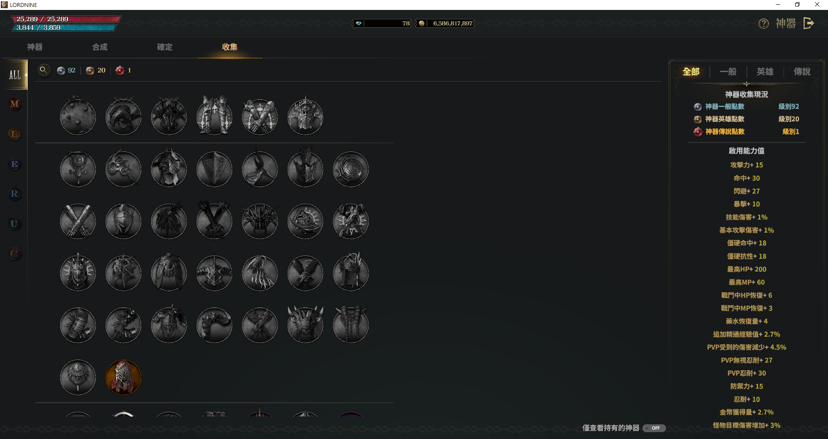Select the M grade filter icon
The width and height of the screenshot is (828, 439).
point(15,104)
